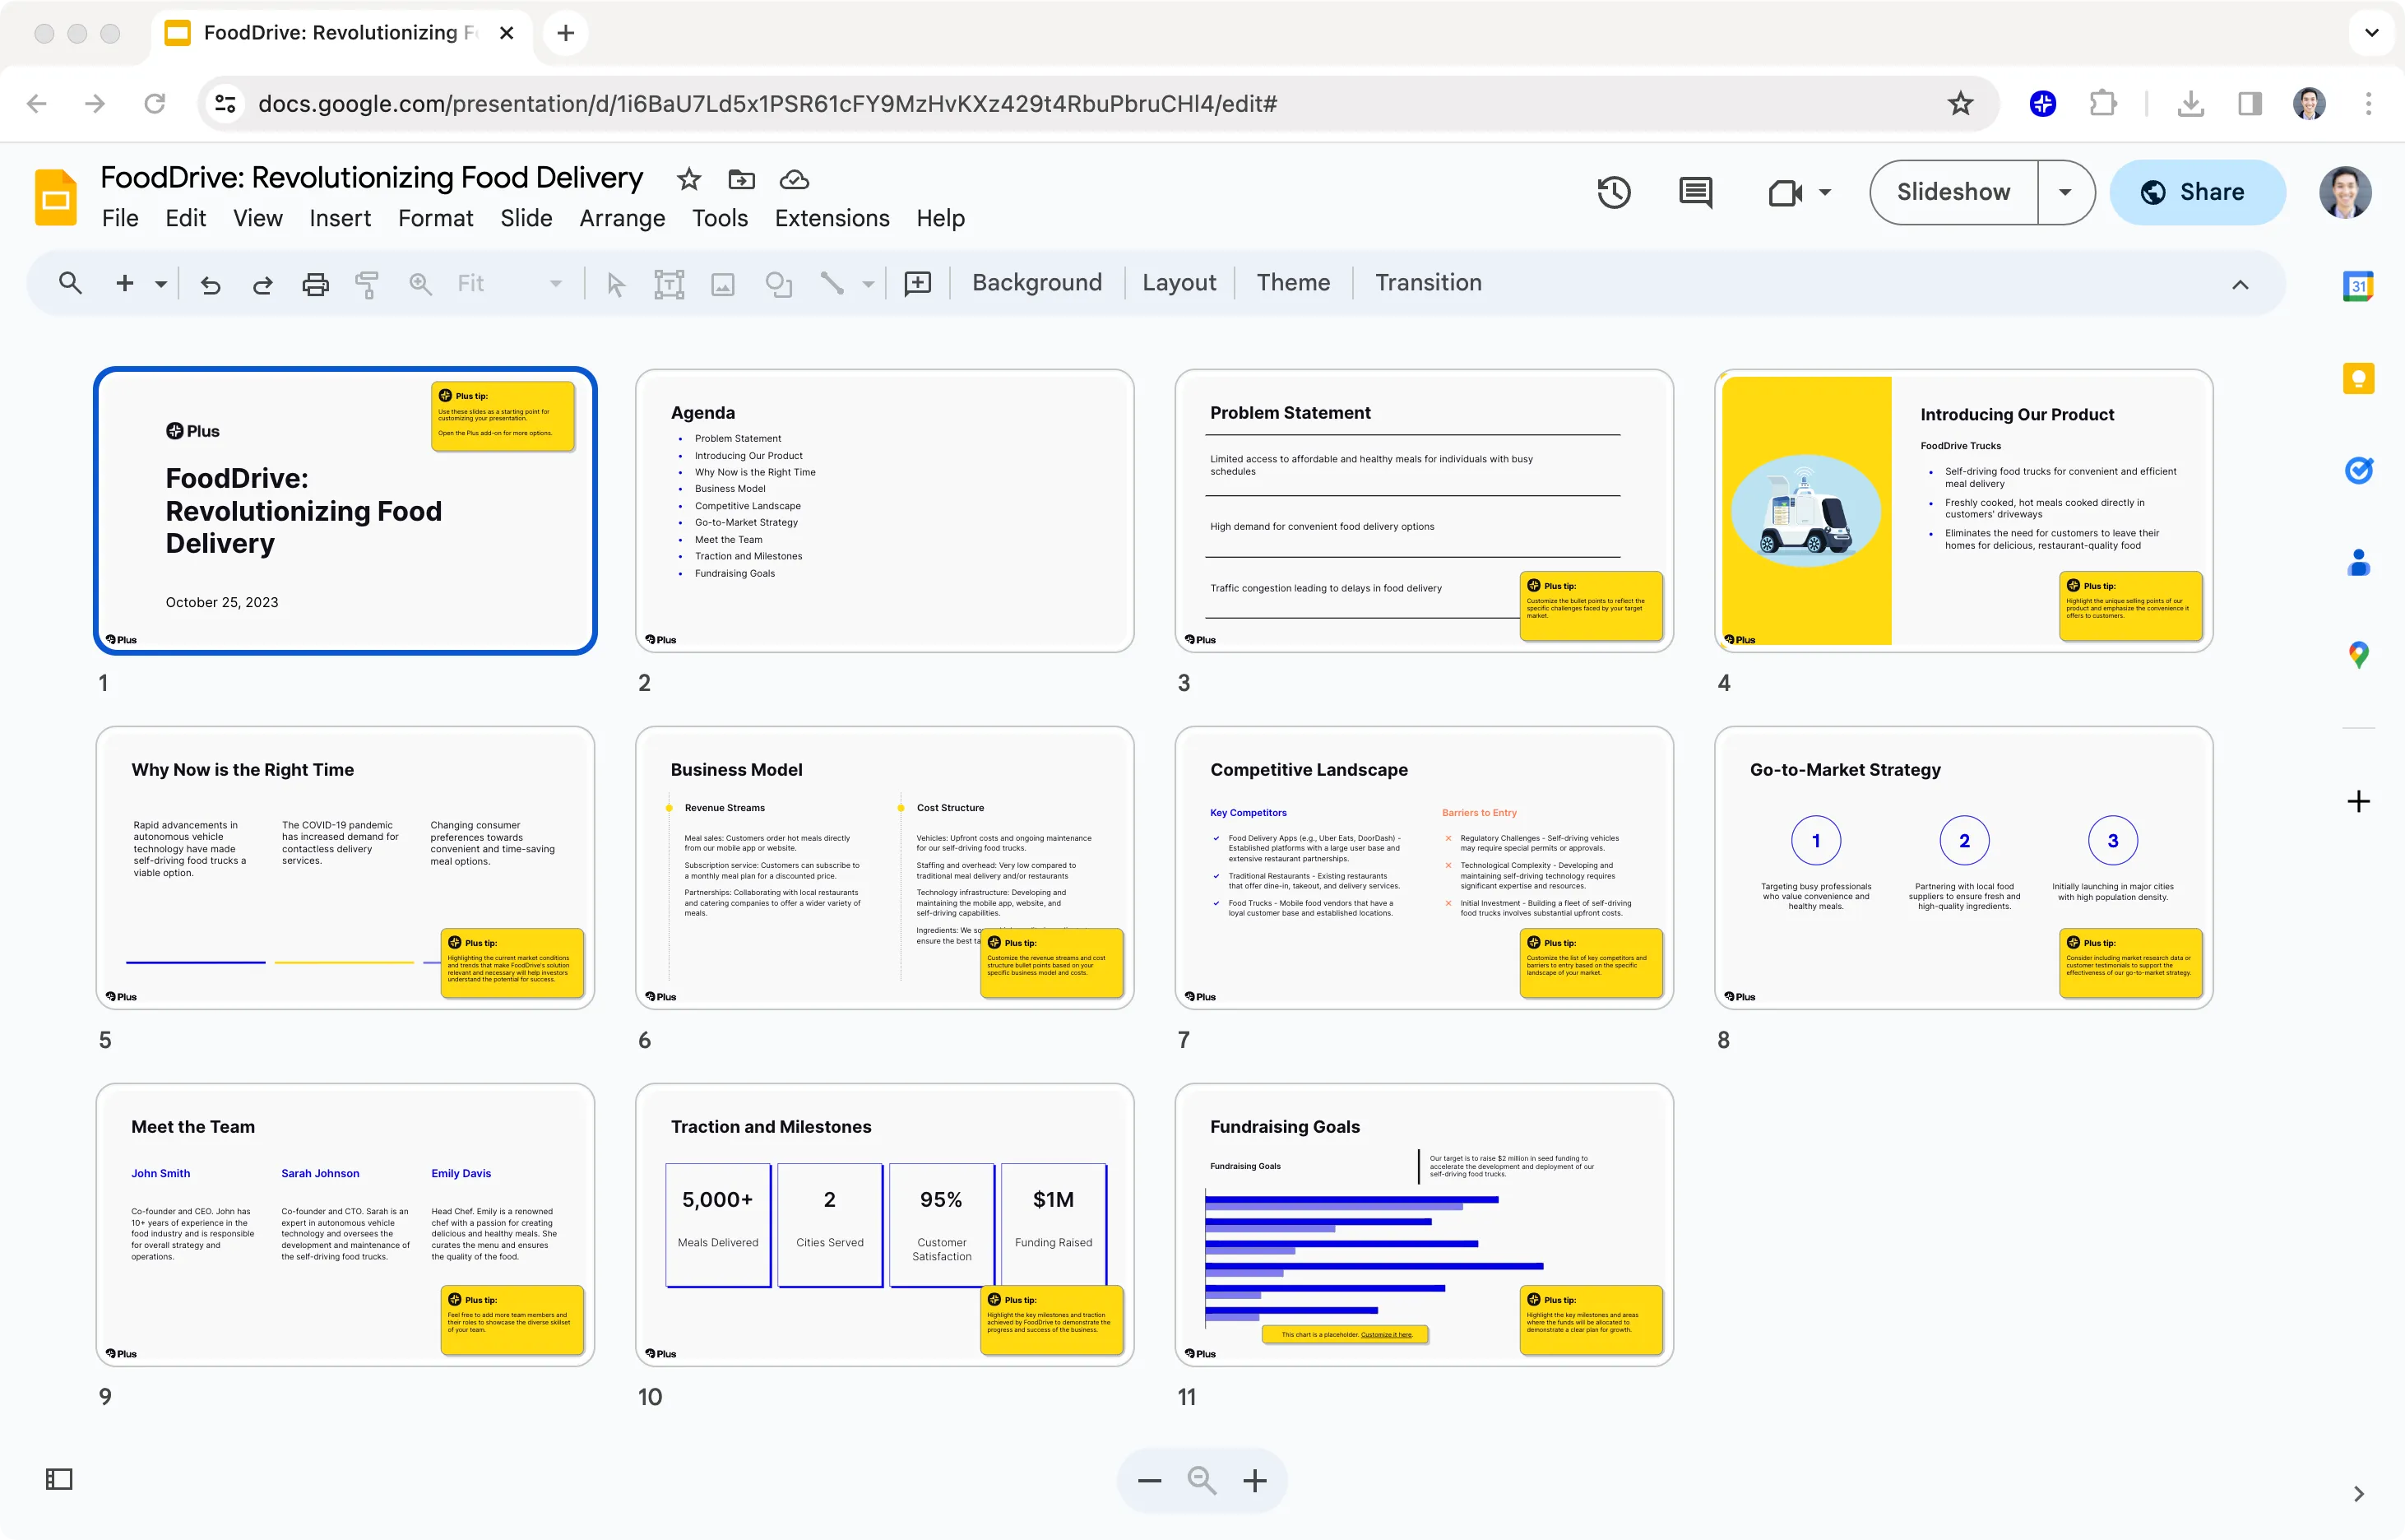Open the new slide dropdown arrow
Screen dimensions: 2405x1540
160,283
